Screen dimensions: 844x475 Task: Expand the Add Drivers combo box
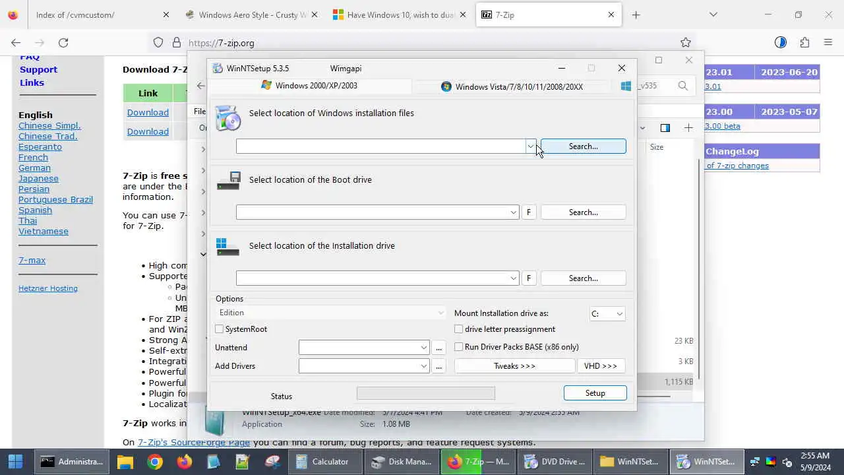424,366
